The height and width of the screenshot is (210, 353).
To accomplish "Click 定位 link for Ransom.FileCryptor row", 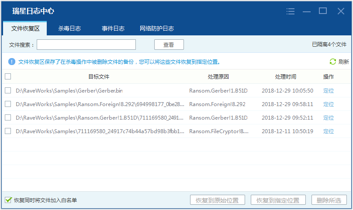I will (x=329, y=131).
